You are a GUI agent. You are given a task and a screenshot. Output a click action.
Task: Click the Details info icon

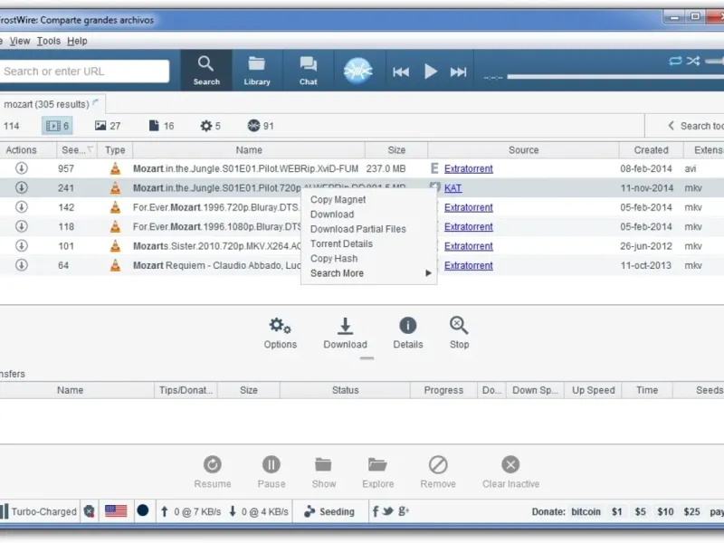408,326
